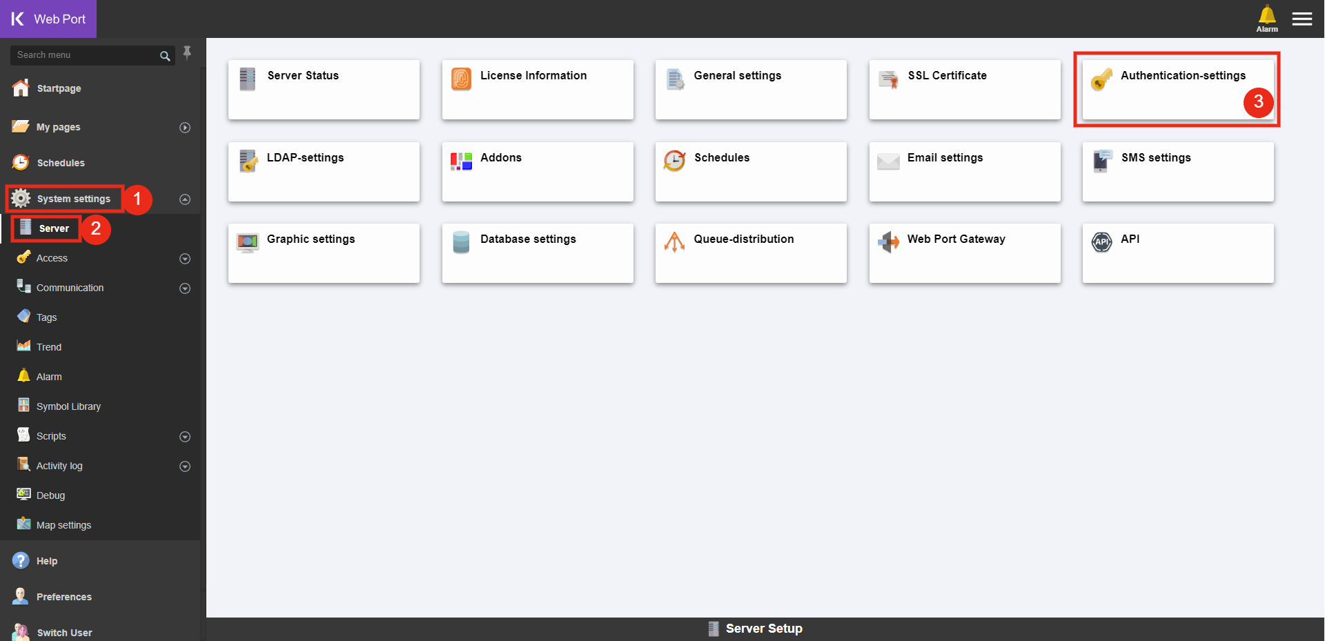Open the Server Status tile
Screen dimensions: 1325x641
point(324,90)
